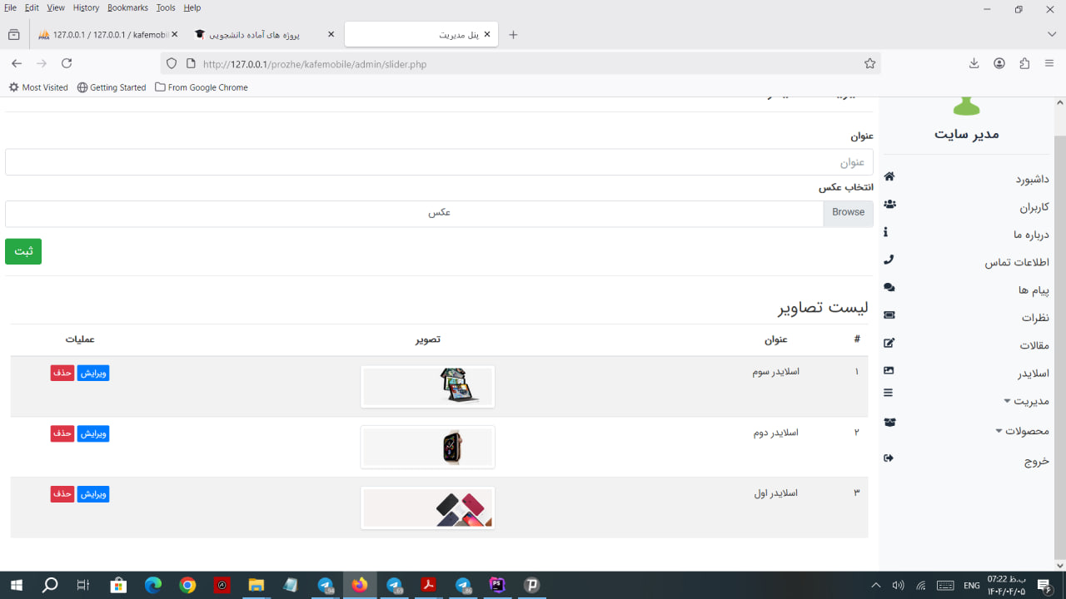Image resolution: width=1066 pixels, height=599 pixels.
Task: Open the list all tabs chevron
Action: pyautogui.click(x=1052, y=34)
